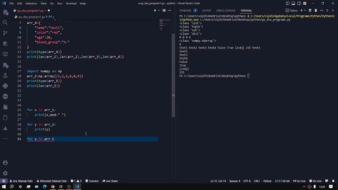Close the terminal panel
338x190 pixels.
pos(333,11)
